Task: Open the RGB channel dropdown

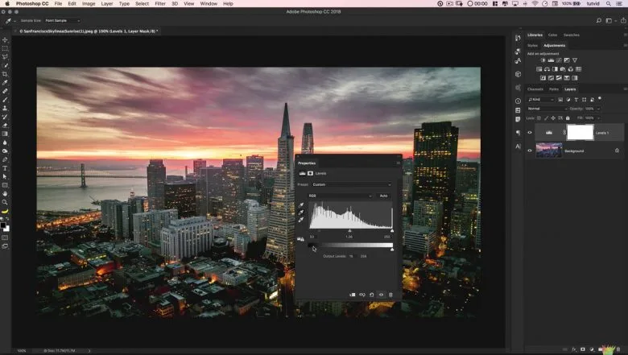Action: [341, 196]
